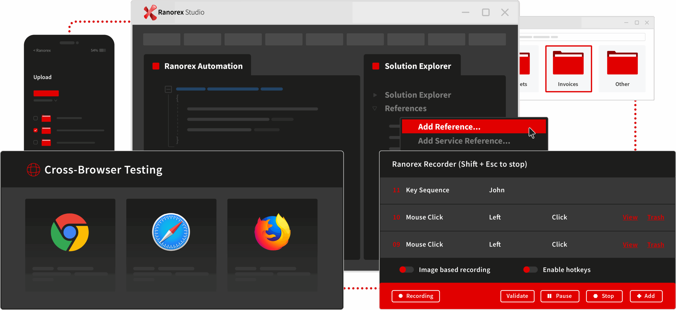Image resolution: width=676 pixels, height=310 pixels.
Task: Switch to the Ranorex Automation tab
Action: point(197,66)
